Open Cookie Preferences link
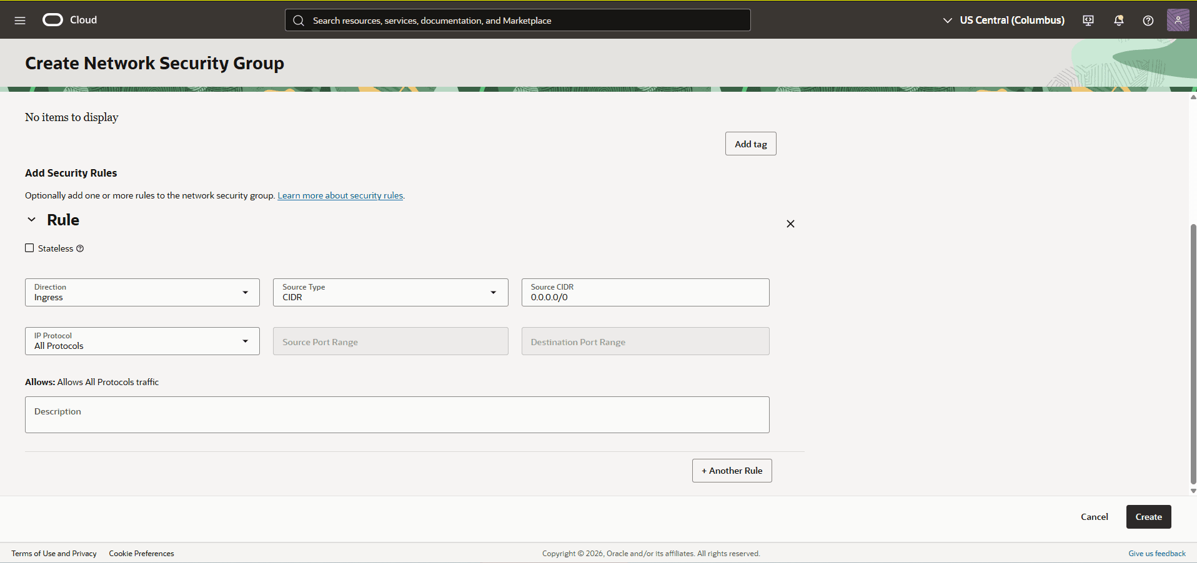Image resolution: width=1197 pixels, height=563 pixels. 141,554
